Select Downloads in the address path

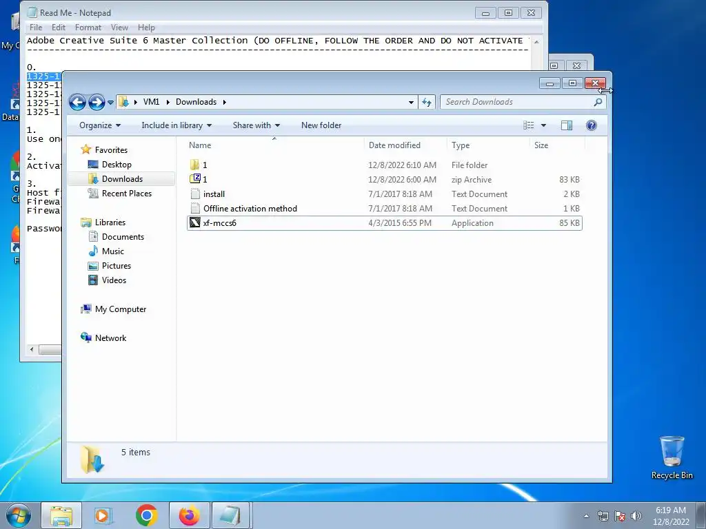point(196,102)
